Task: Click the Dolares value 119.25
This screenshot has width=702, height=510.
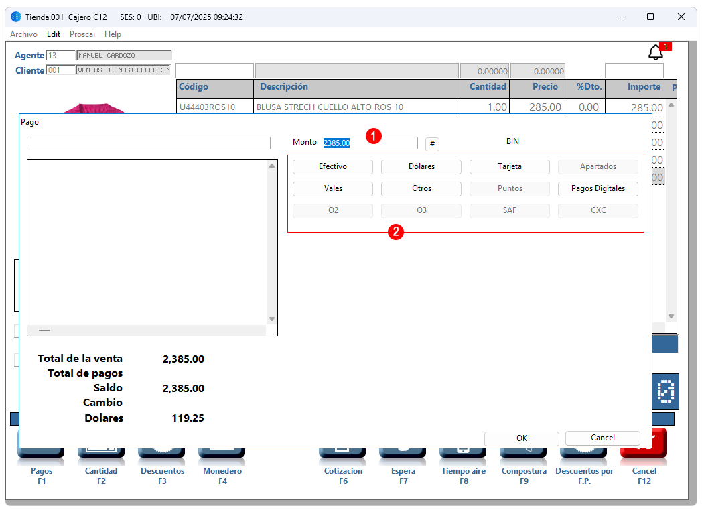Action: pyautogui.click(x=188, y=418)
